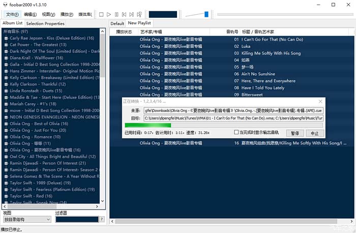Expand the Hans Zimmer Interstellar album node
The height and width of the screenshot is (233, 356).
[6, 71]
